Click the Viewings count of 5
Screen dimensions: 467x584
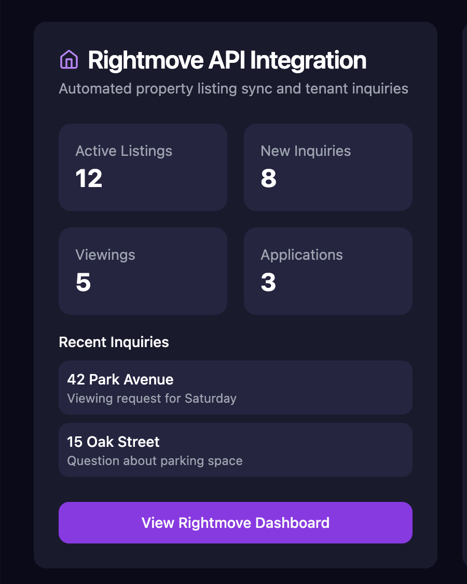(x=82, y=283)
